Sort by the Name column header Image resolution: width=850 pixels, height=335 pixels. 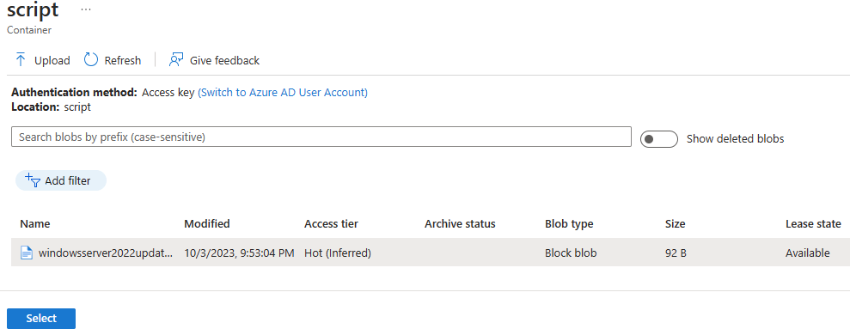click(x=35, y=223)
